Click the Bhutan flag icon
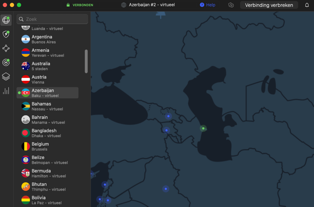314x207 pixels. tap(26, 186)
